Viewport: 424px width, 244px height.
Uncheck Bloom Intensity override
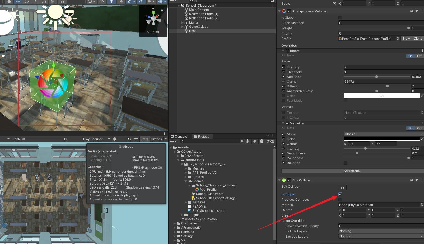pyautogui.click(x=283, y=67)
